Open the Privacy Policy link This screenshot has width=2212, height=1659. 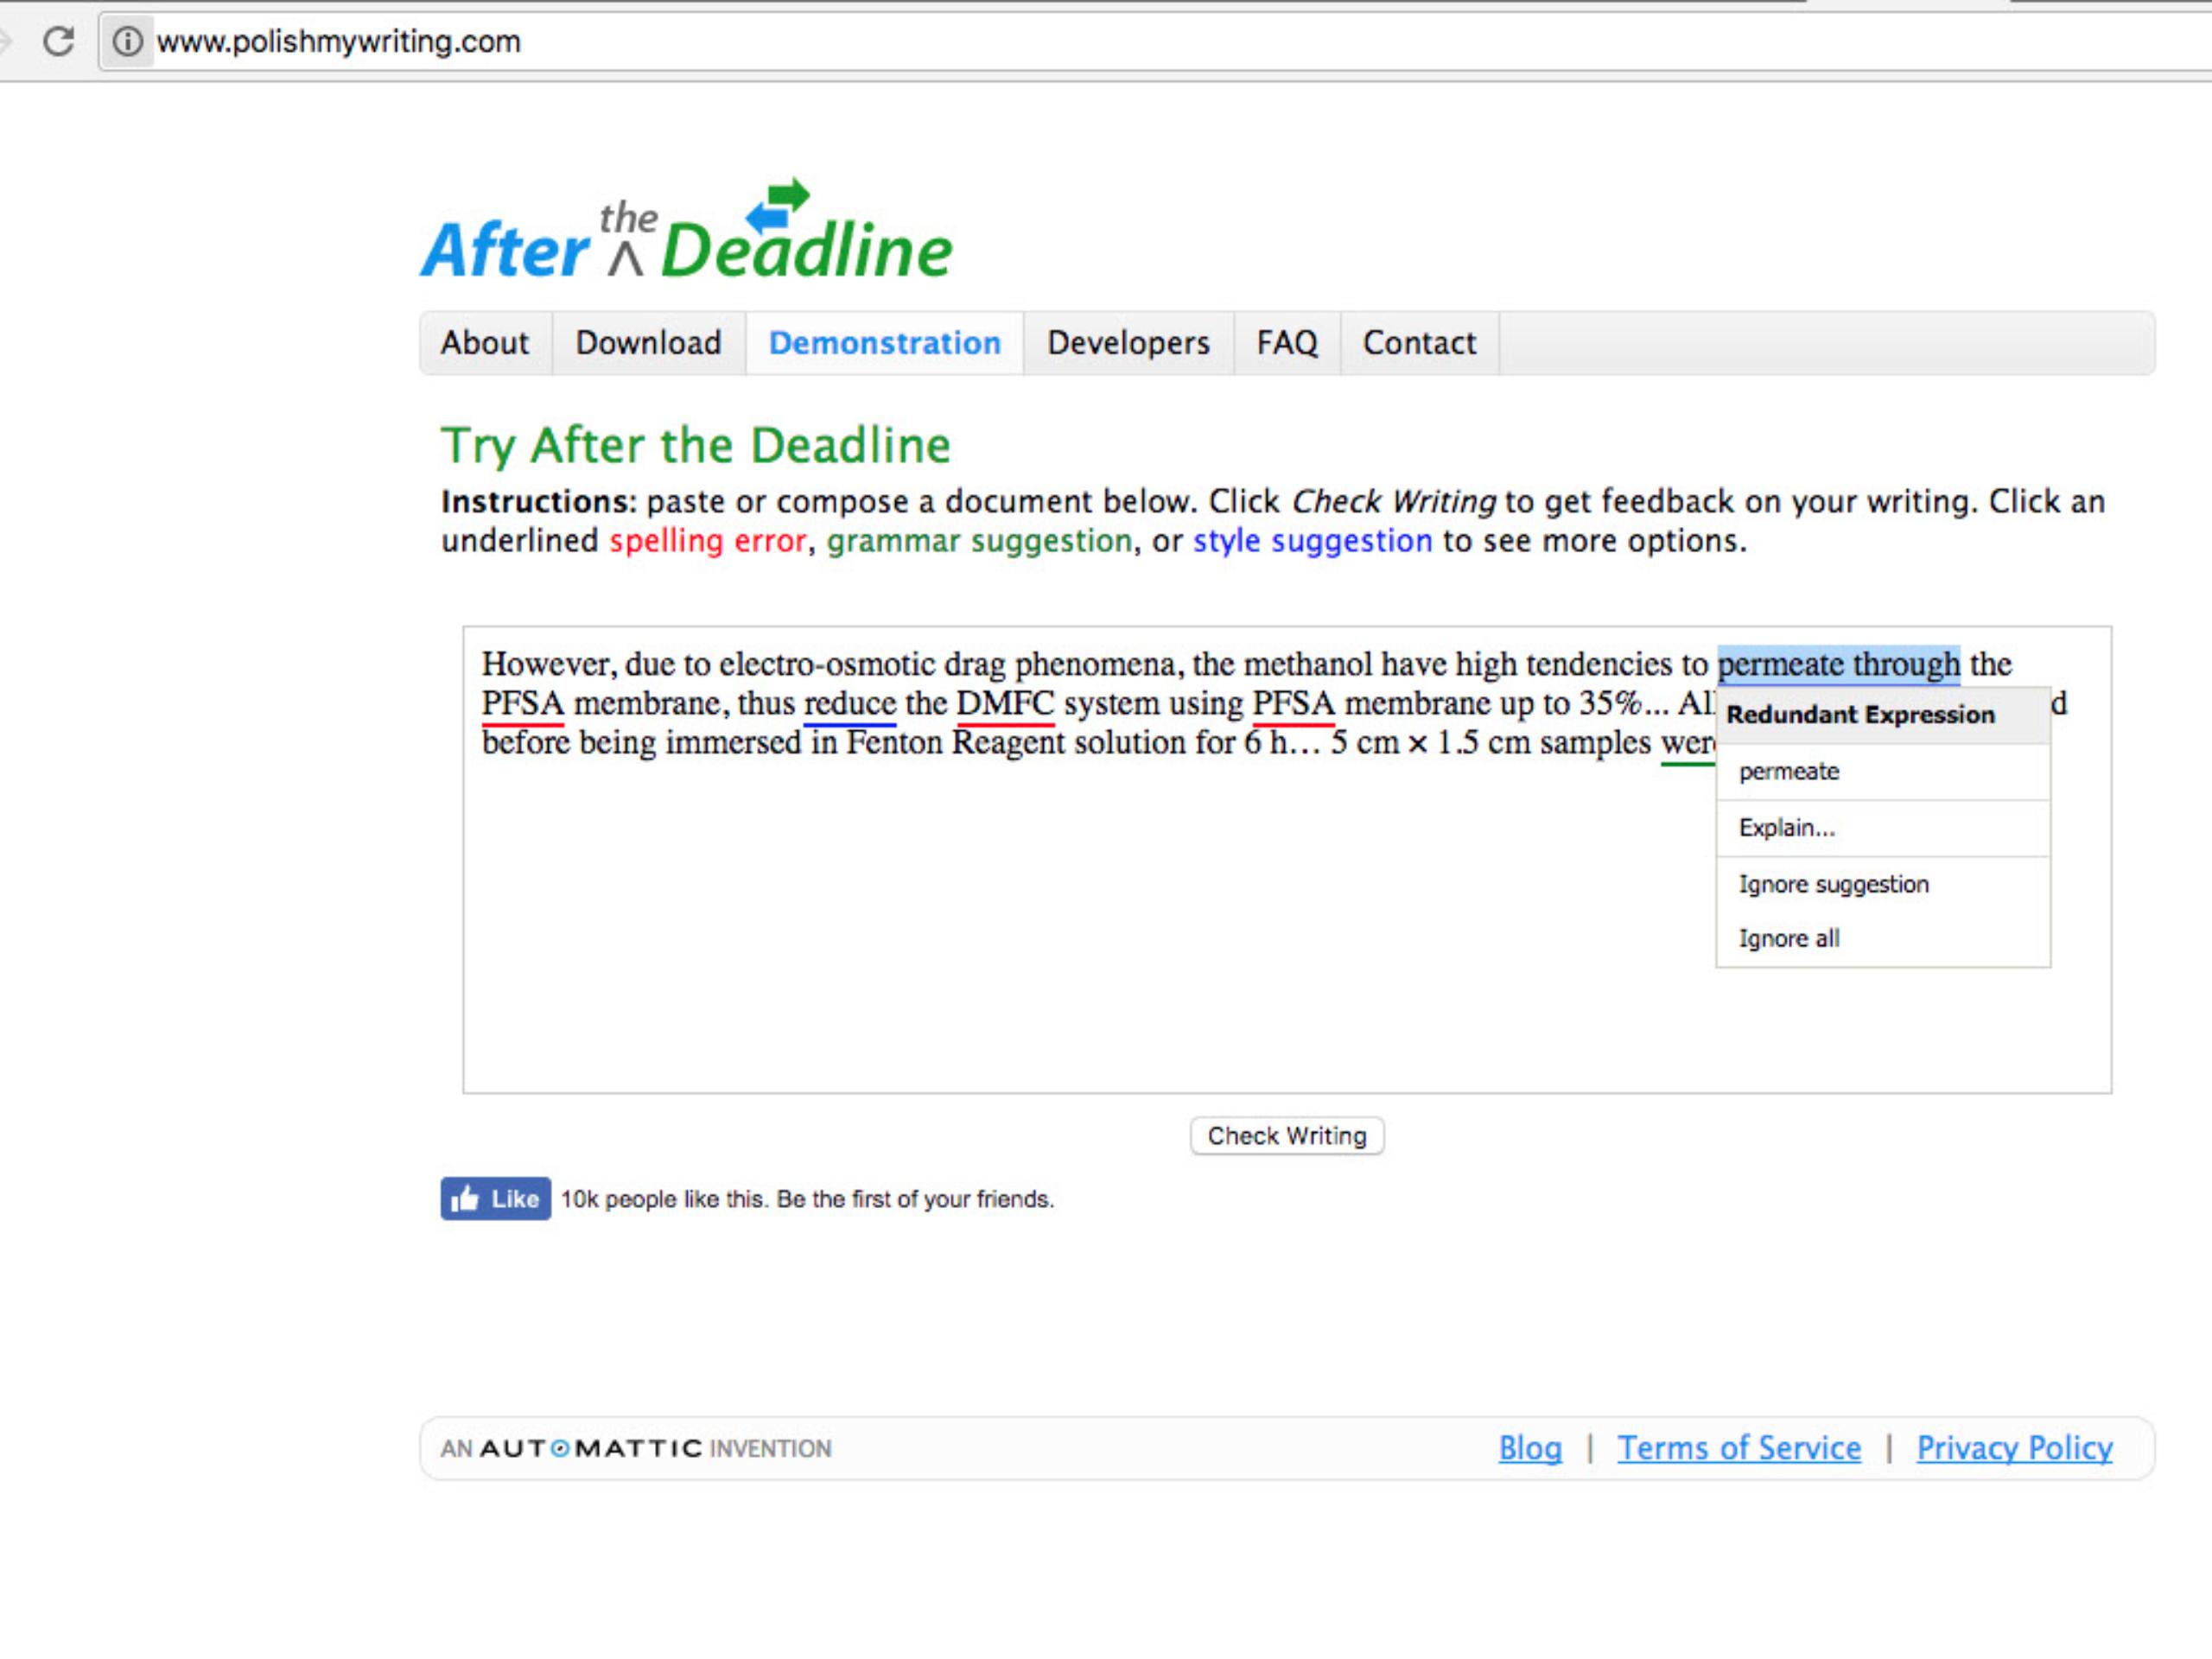[x=2014, y=1448]
